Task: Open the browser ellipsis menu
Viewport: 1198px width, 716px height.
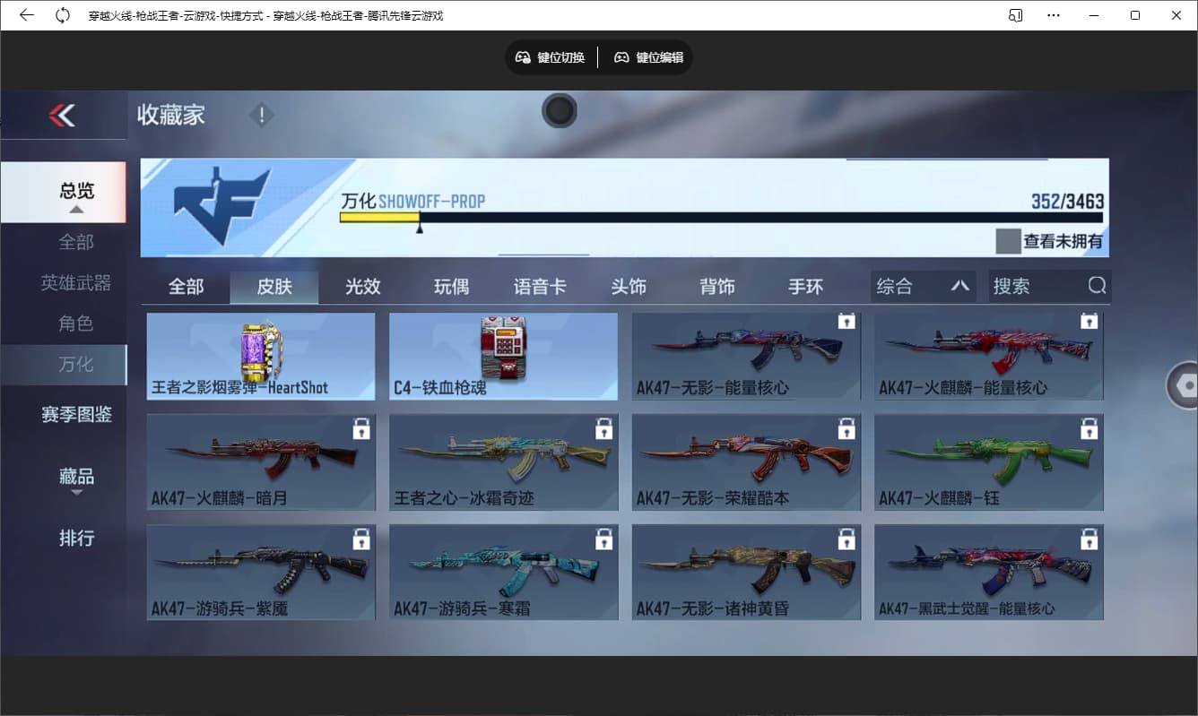Action: (x=1054, y=14)
